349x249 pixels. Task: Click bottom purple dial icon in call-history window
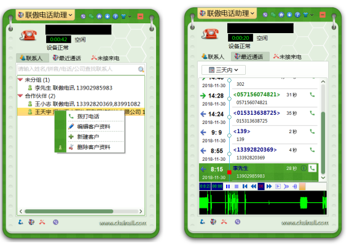coord(238,221)
